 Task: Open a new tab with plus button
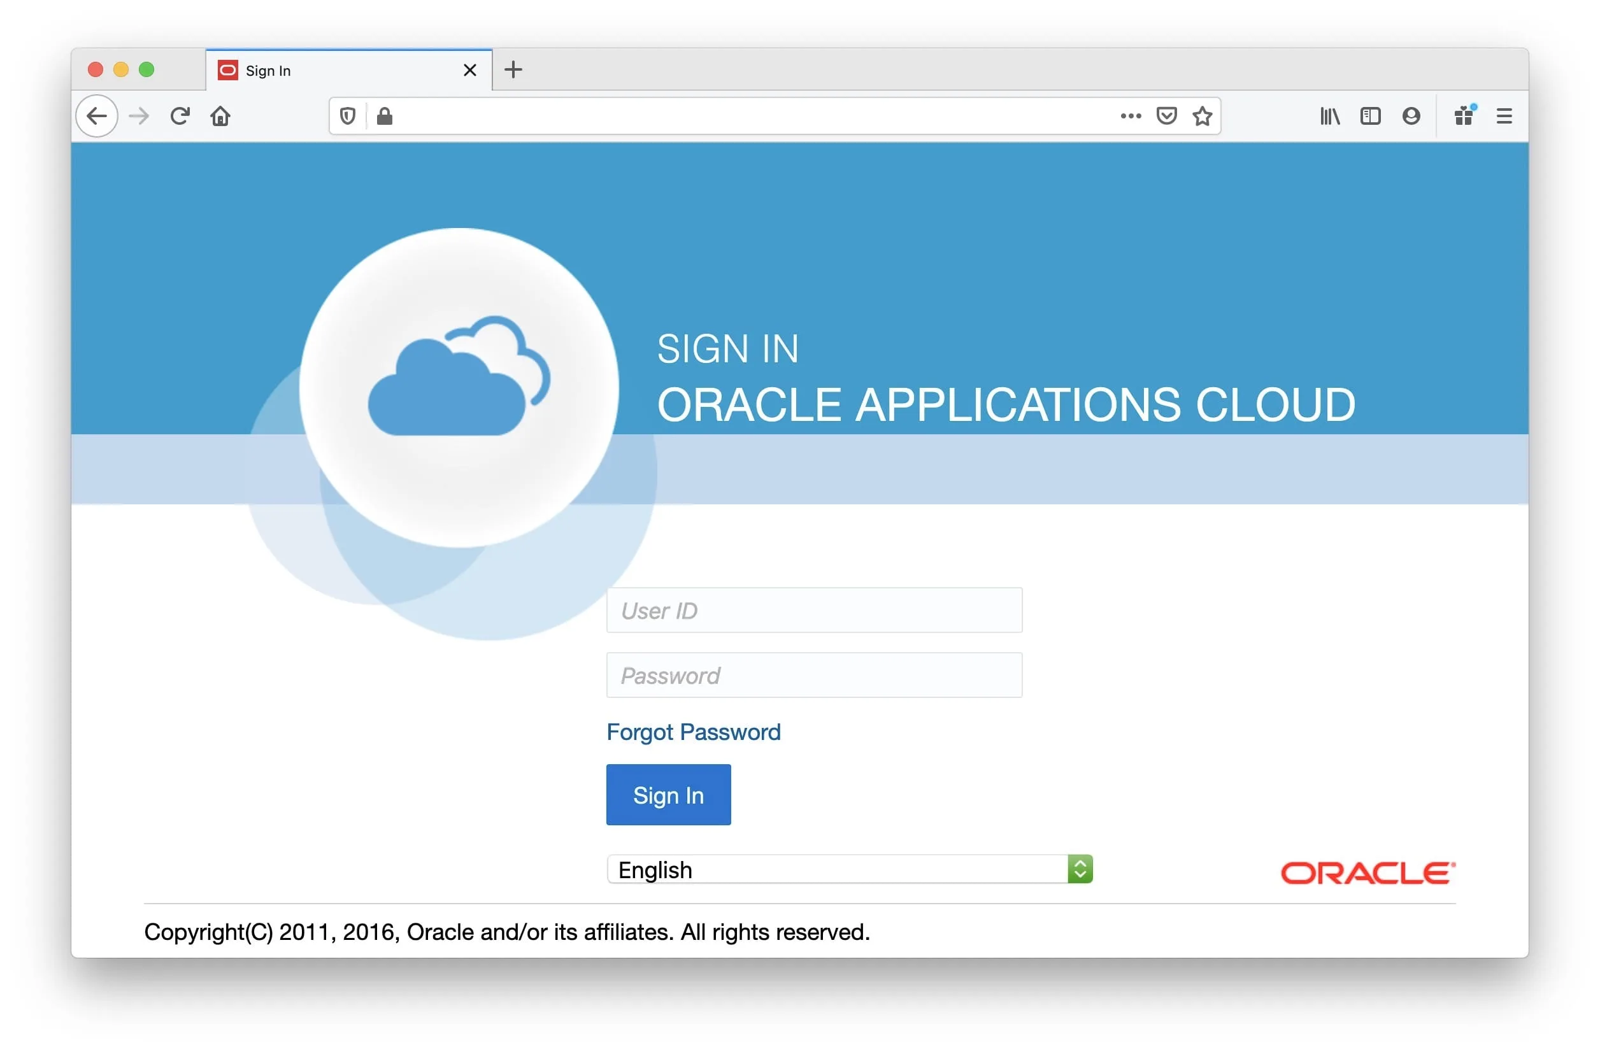513,69
